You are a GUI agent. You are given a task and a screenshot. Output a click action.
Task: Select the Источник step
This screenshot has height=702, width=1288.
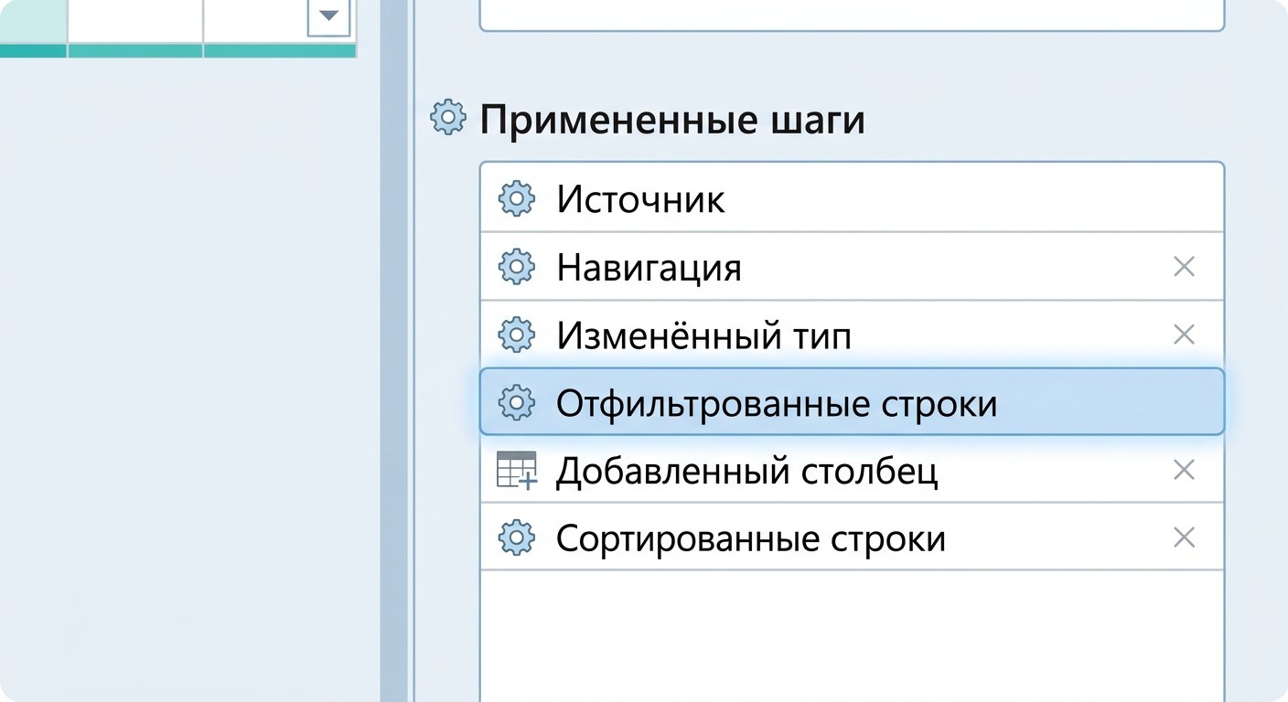(852, 198)
